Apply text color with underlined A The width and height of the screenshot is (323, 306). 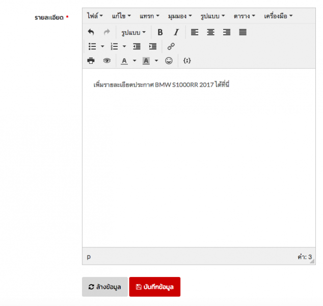pyautogui.click(x=124, y=61)
